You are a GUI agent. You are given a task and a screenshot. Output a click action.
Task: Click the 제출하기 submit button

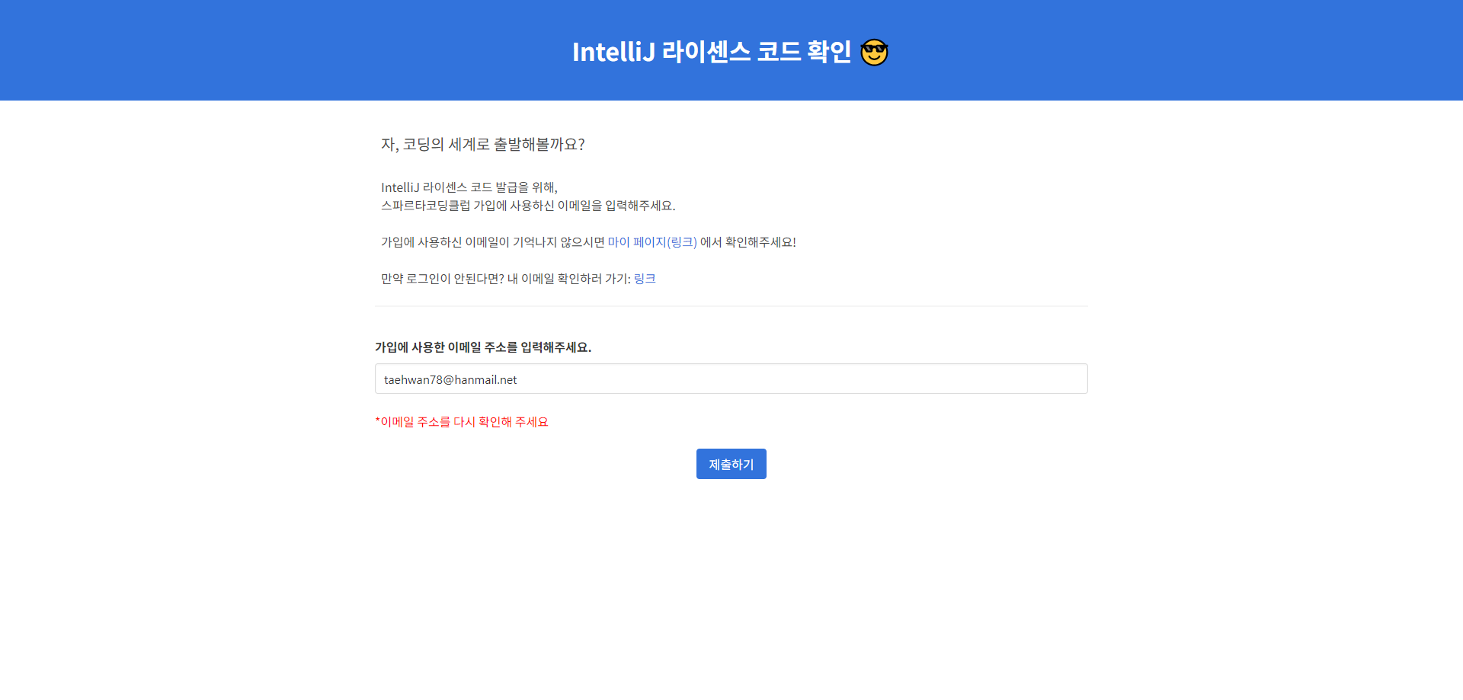click(x=731, y=464)
